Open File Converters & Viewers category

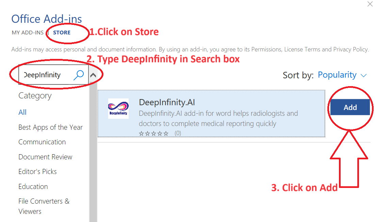(44, 206)
